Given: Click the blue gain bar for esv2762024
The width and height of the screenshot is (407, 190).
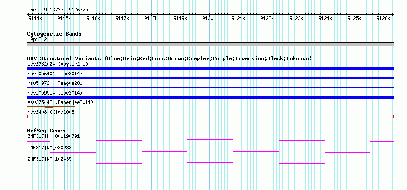Looking at the screenshot, I should tap(210, 69).
